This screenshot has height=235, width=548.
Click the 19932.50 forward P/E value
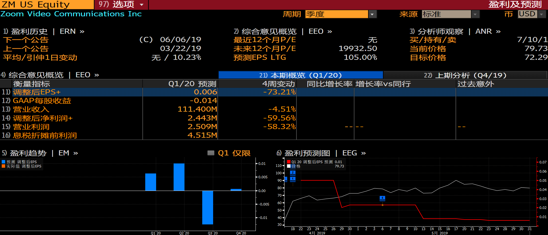[x=358, y=49]
